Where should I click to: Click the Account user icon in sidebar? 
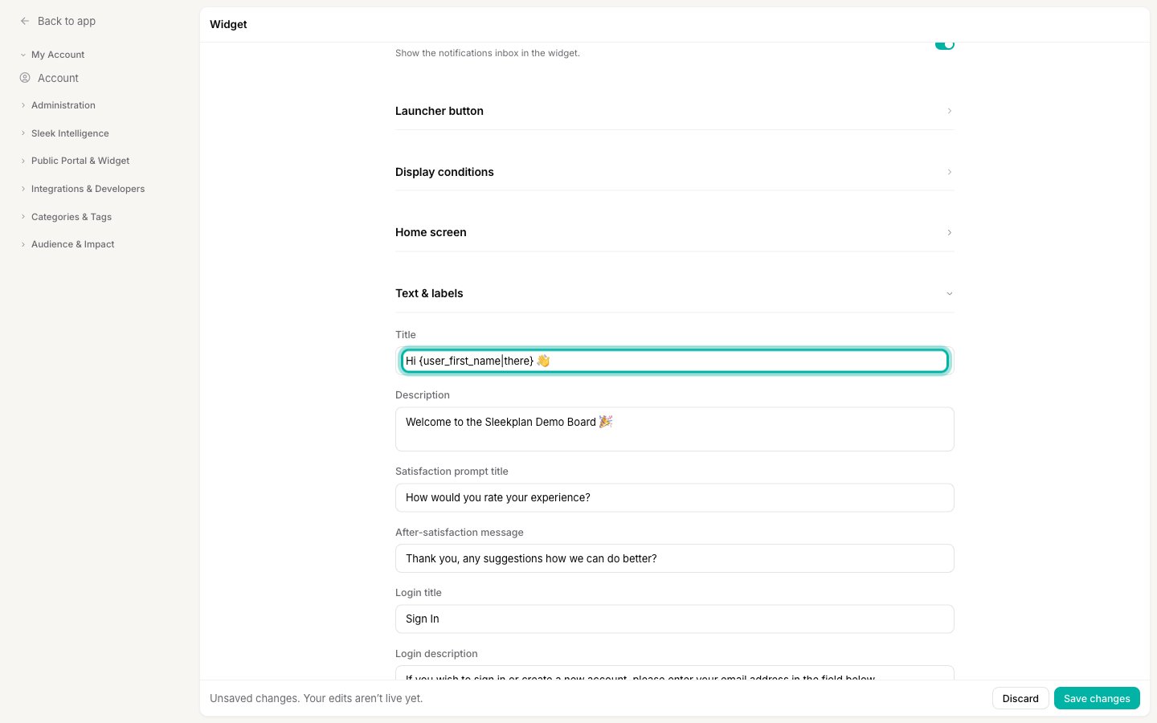pos(25,78)
